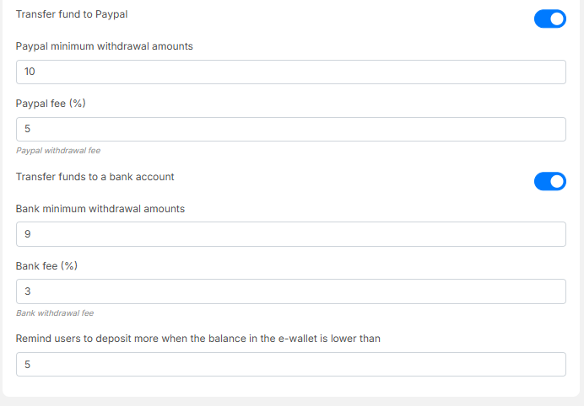
Task: Click empty white space below the reminder field
Action: point(290,386)
